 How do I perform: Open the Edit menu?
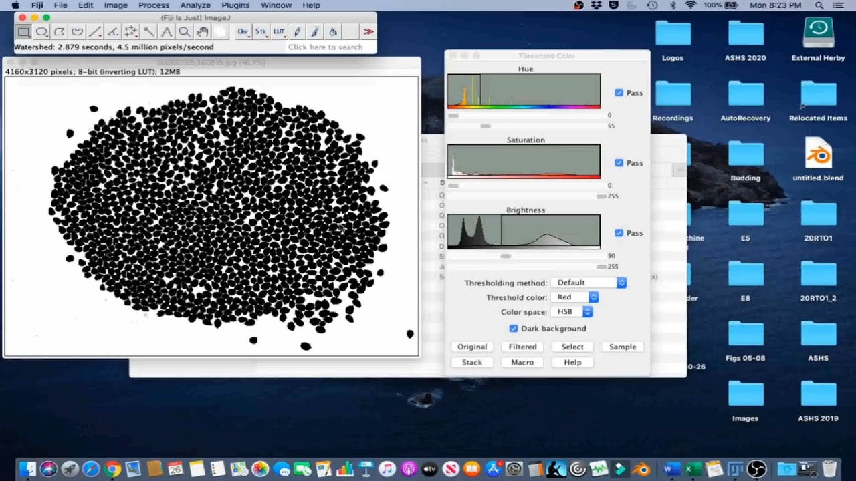pos(86,5)
